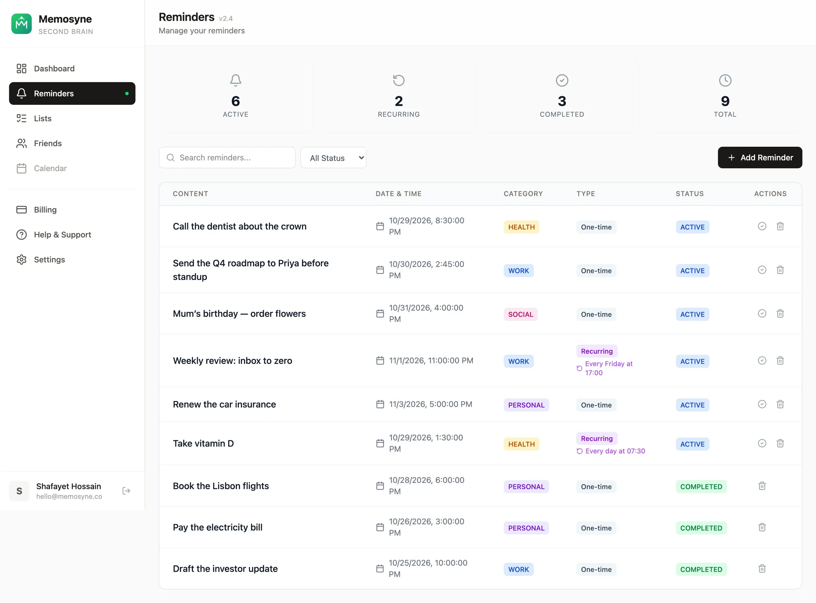Open the All Status filter dropdown
Image resolution: width=816 pixels, height=603 pixels.
333,158
